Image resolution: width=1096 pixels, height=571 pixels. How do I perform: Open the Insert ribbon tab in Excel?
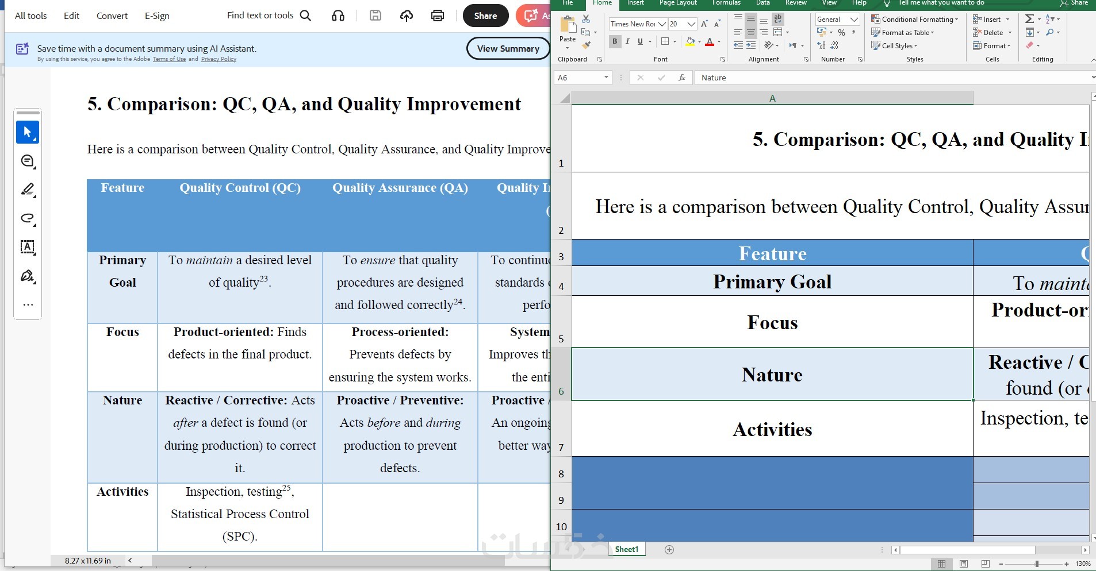point(635,3)
